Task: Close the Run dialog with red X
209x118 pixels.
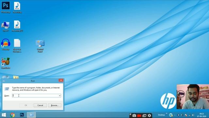Action: pos(61,80)
